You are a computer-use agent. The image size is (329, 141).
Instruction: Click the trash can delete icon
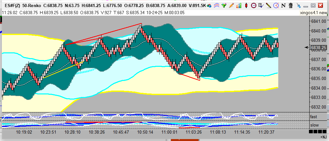[291, 5]
